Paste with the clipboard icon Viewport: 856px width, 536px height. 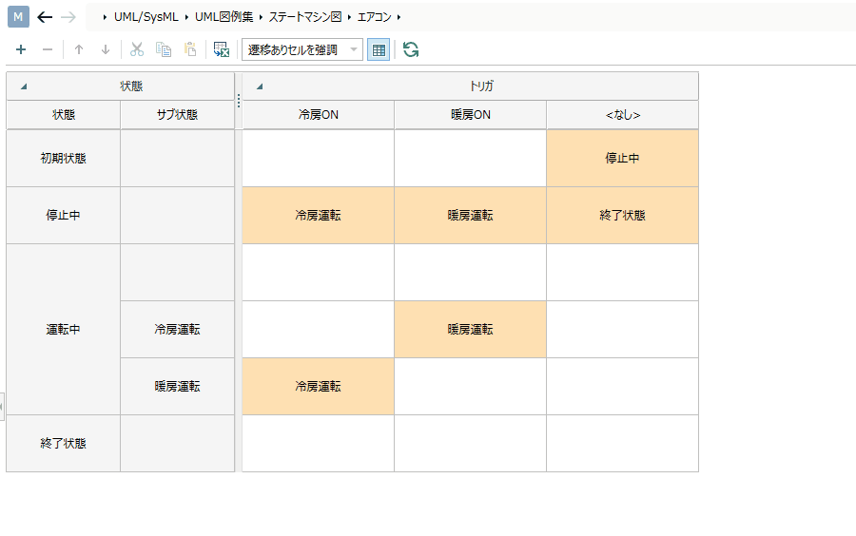[190, 49]
